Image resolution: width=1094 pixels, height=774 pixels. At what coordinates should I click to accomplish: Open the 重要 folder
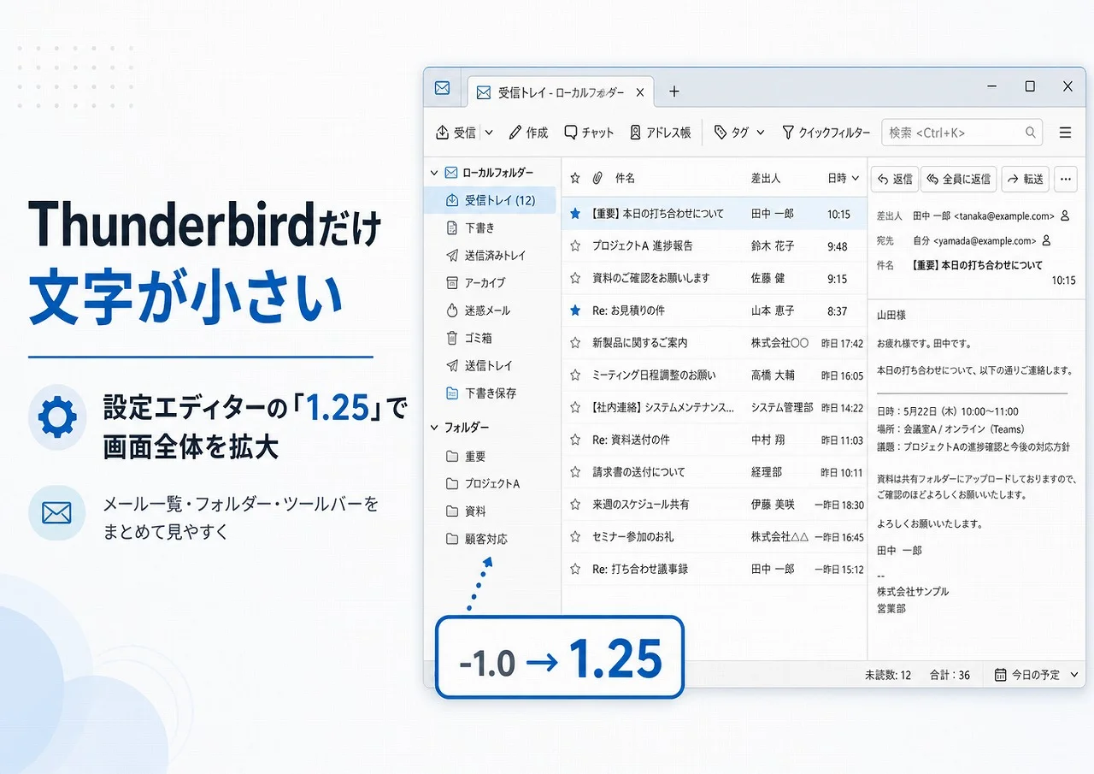467,457
